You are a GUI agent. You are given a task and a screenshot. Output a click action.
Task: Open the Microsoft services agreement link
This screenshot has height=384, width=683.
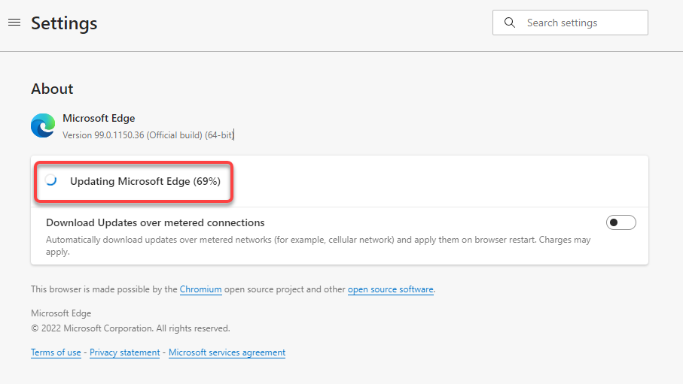227,352
